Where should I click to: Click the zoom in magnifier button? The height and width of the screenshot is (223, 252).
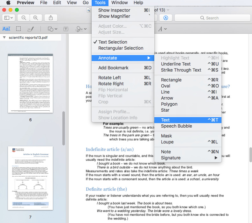pos(36,18)
